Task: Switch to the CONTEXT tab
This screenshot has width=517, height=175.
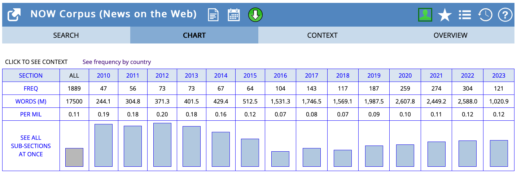Action: 322,35
